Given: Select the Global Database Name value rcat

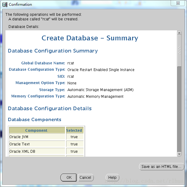Looking at the screenshot, I should pyautogui.click(x=71, y=63).
